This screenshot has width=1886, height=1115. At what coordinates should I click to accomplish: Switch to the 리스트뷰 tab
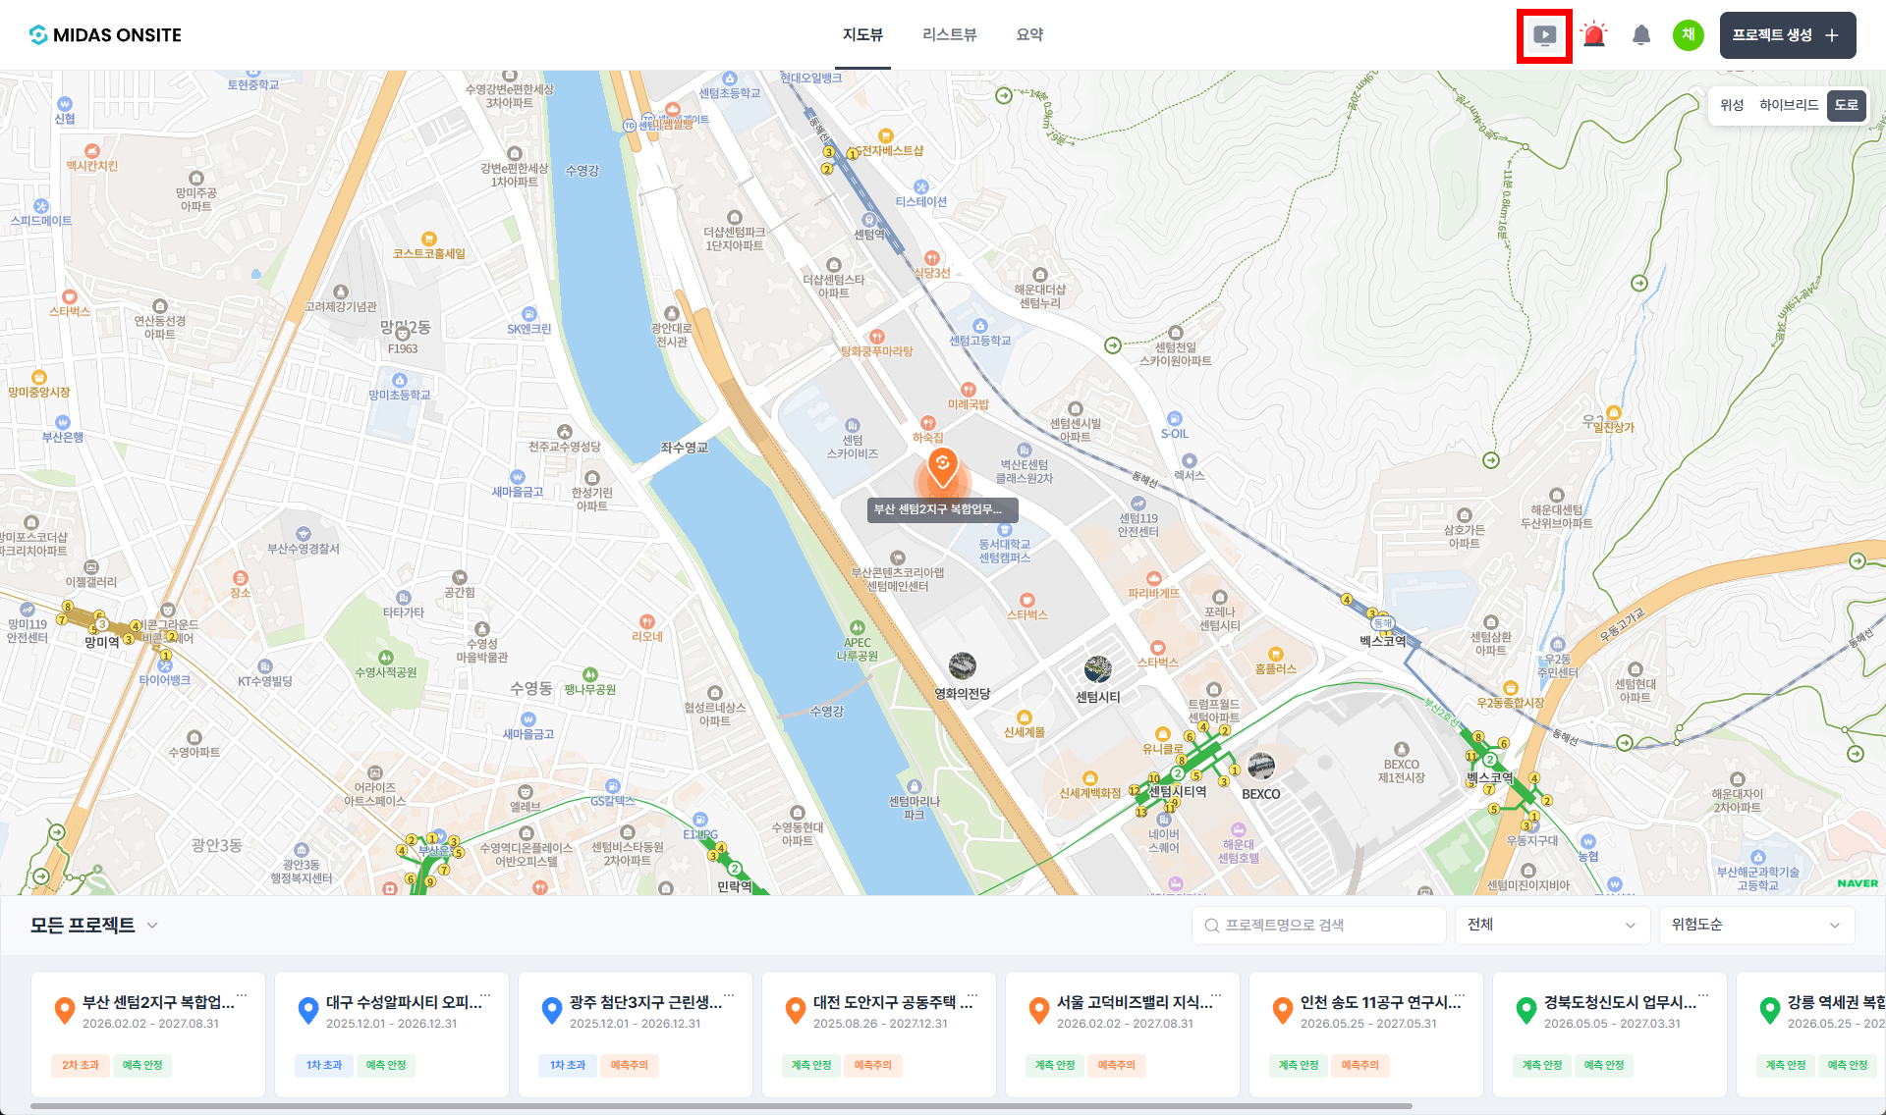tap(949, 35)
